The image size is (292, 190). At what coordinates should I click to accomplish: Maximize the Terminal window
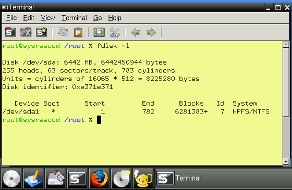(278, 8)
